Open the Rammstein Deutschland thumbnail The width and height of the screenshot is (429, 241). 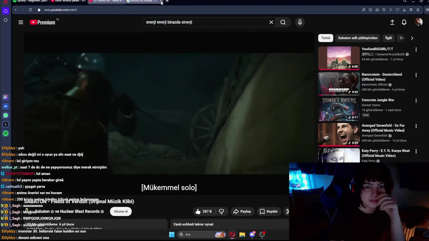tap(339, 83)
